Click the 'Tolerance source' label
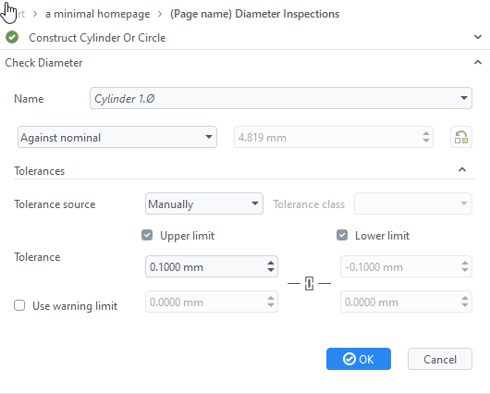Screen dimensions: 490x394 point(55,203)
